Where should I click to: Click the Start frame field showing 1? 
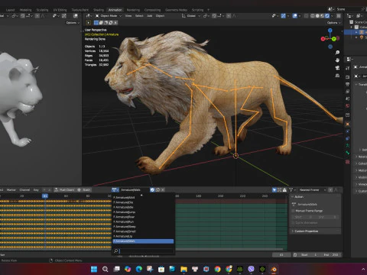310,254
